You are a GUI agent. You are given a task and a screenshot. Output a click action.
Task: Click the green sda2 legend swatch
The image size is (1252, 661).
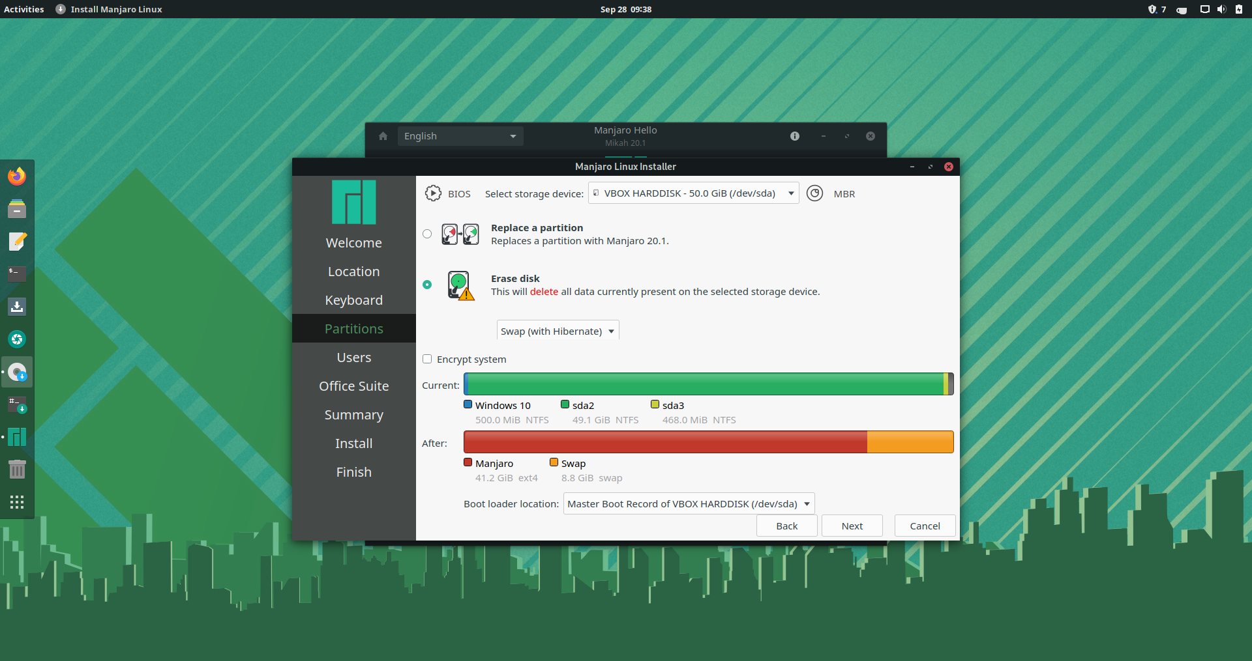click(x=565, y=404)
